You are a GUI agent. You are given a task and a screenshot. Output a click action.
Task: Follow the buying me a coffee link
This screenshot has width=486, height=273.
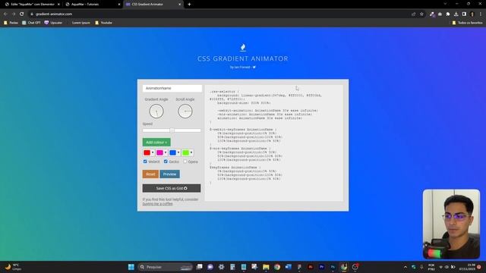pyautogui.click(x=157, y=204)
